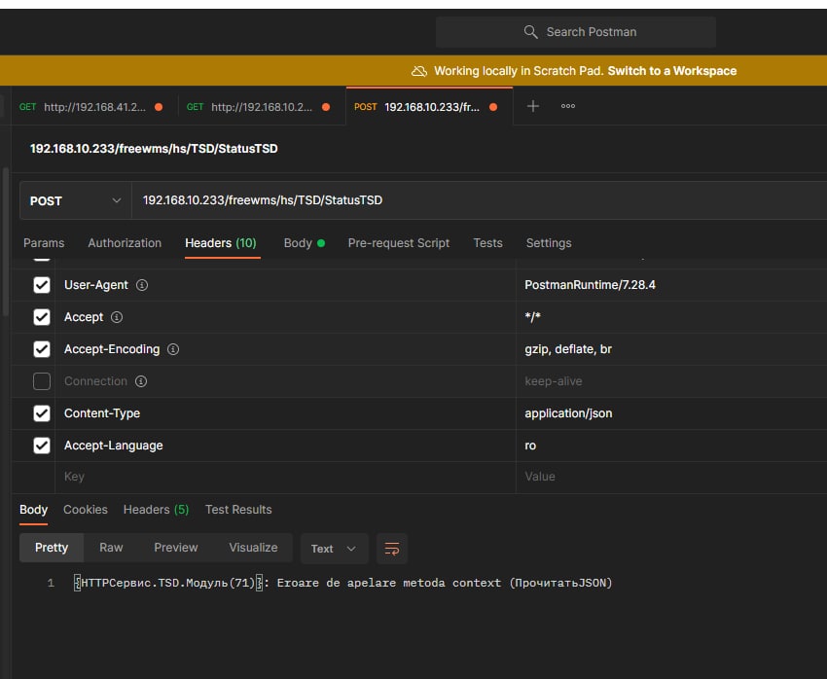Select the Raw response view
This screenshot has width=827, height=679.
tap(111, 548)
